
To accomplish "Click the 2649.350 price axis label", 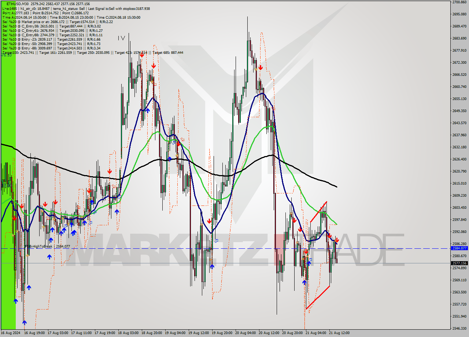I will click(459, 111).
